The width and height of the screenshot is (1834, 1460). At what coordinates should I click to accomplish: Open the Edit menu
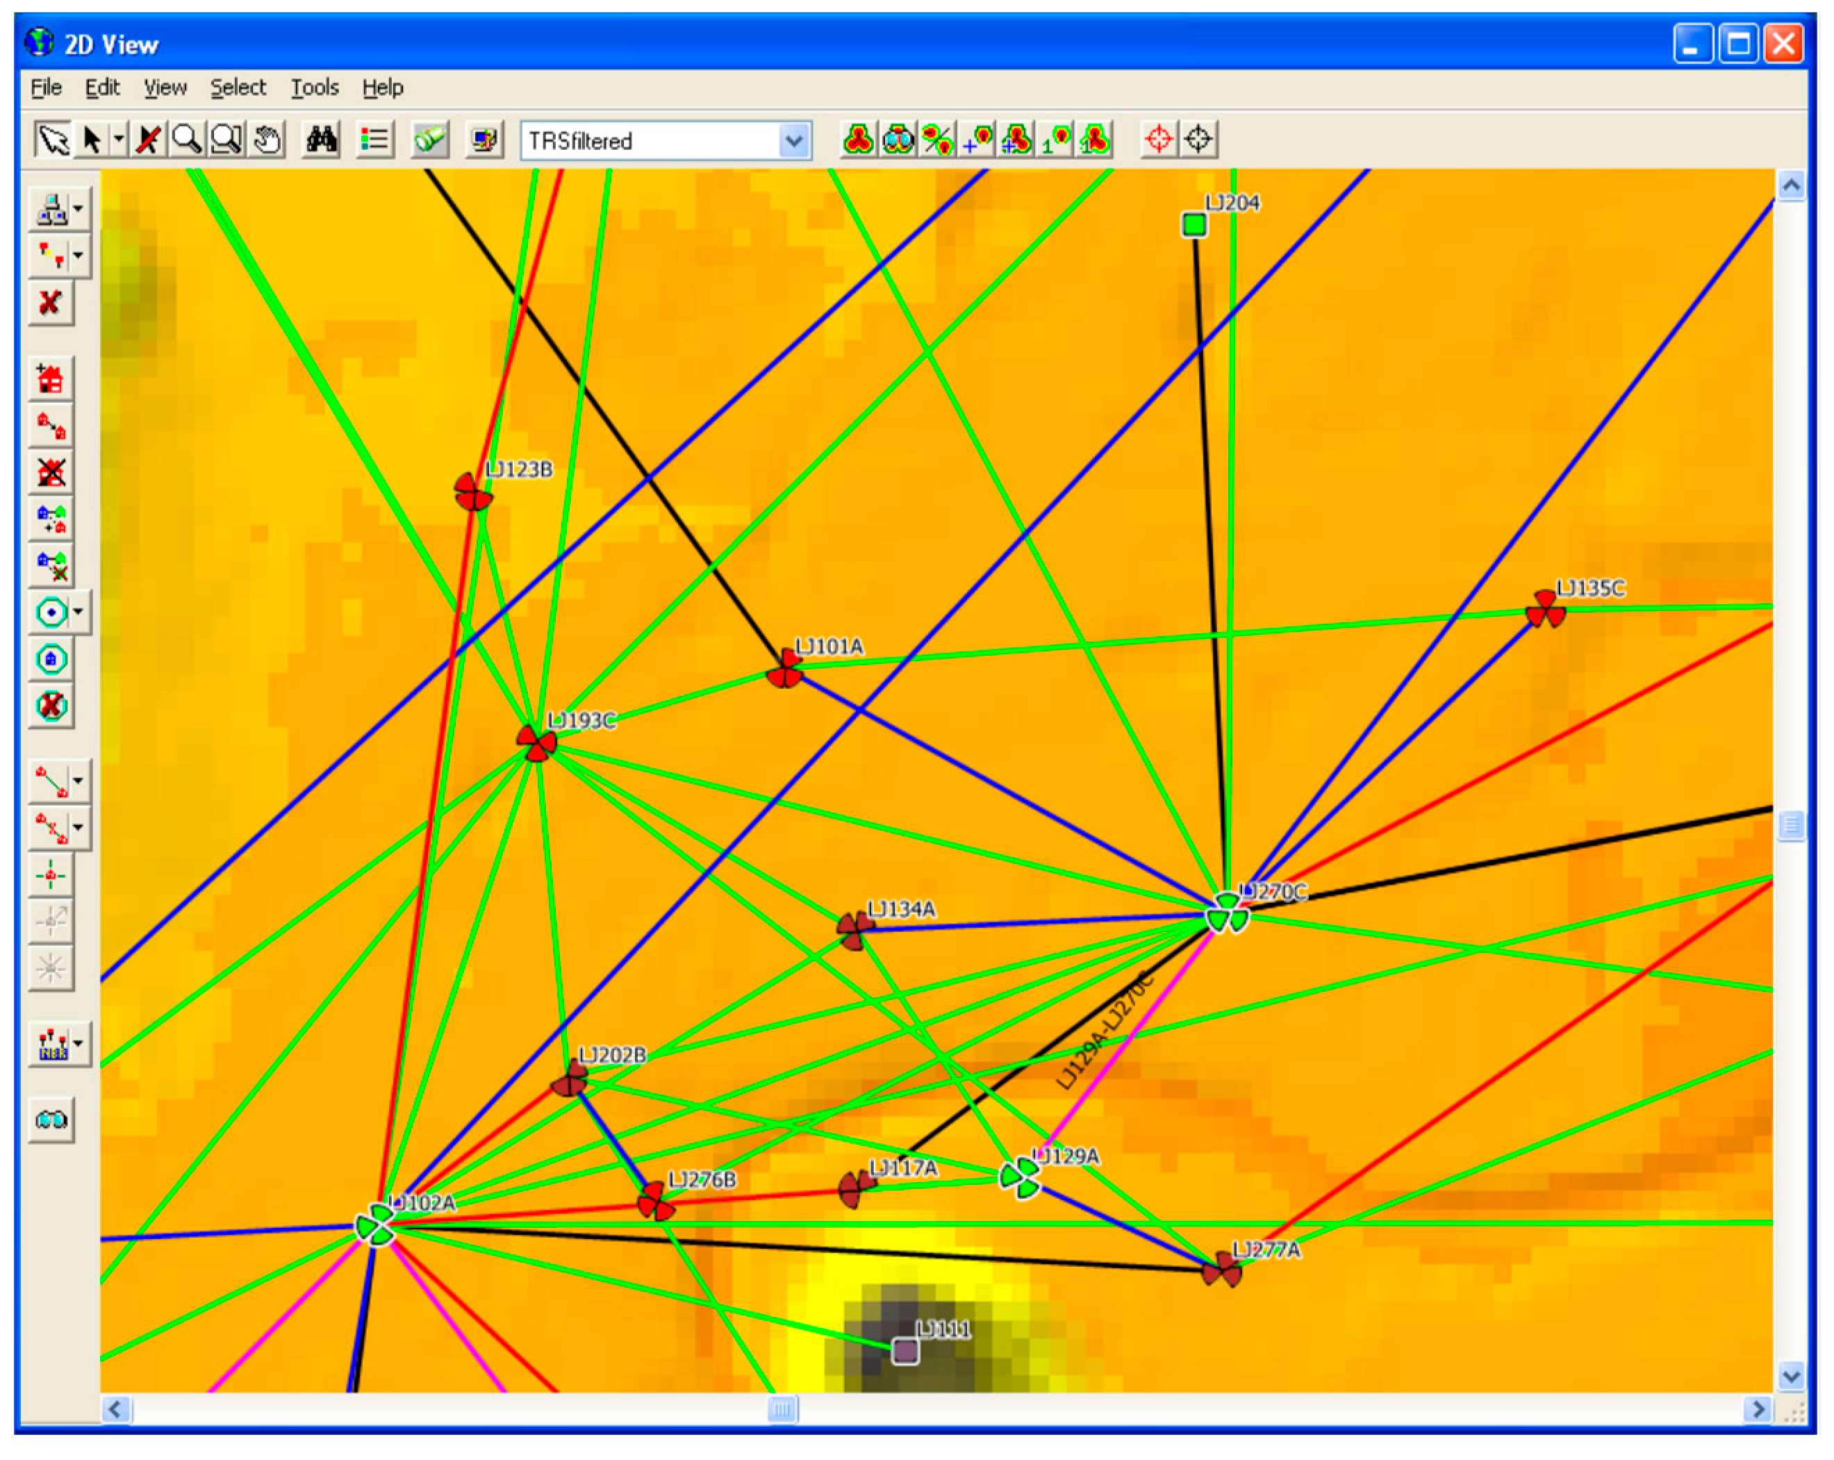102,88
